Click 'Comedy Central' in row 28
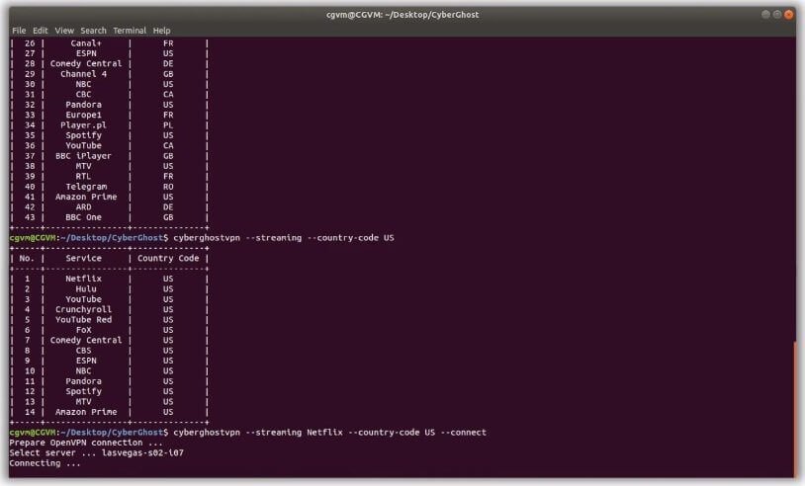Screen dimensions: 805x486 [x=86, y=63]
